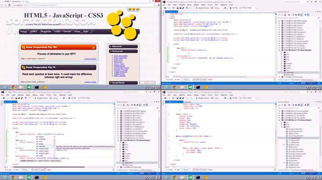322x180 pixels.
Task: Open DEBUG menu in top-right Visual Studio frame
Action: point(196,5)
